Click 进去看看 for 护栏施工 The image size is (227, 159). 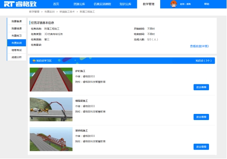[x=201, y=87]
